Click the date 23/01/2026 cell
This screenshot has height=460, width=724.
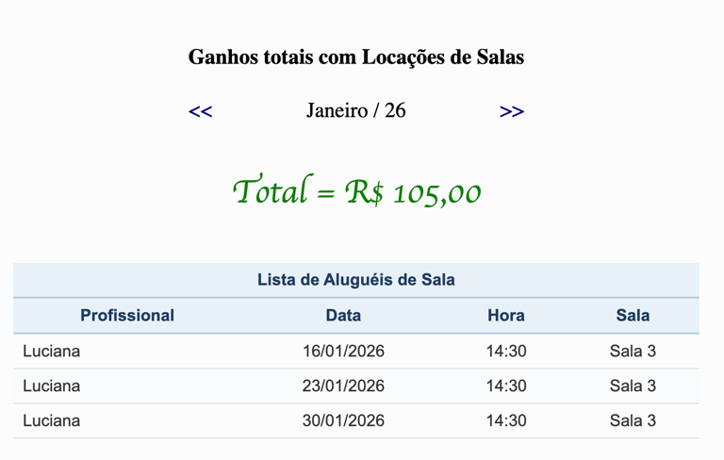click(343, 386)
